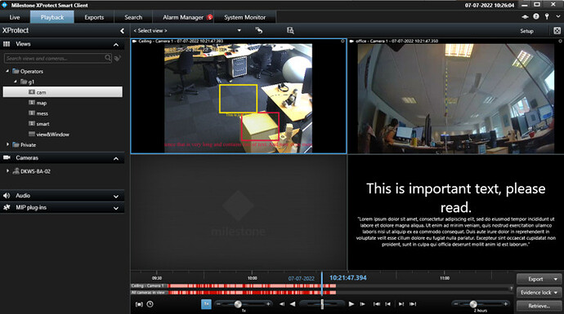Select the Ceiling Camera 1 video pane
The width and height of the screenshot is (564, 314).
click(239, 96)
